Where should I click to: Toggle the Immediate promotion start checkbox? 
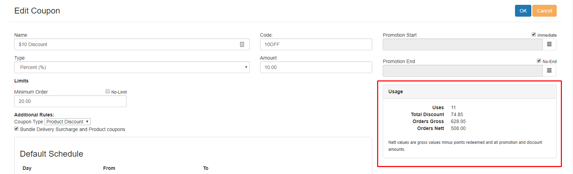coord(534,34)
